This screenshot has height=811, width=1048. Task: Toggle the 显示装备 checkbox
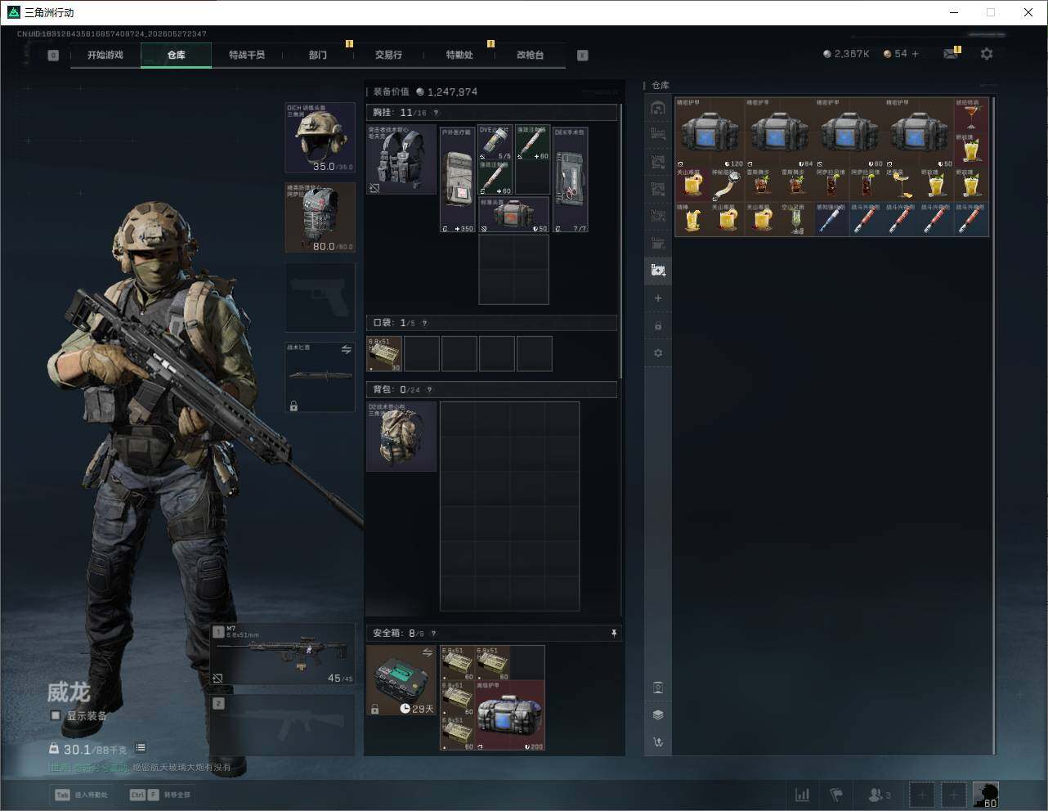(x=56, y=715)
